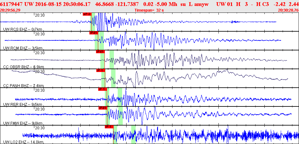This screenshot has width=299, height=144.
Task: Select the iPd1 pick flag on FMW trace
Action: click(x=103, y=108)
